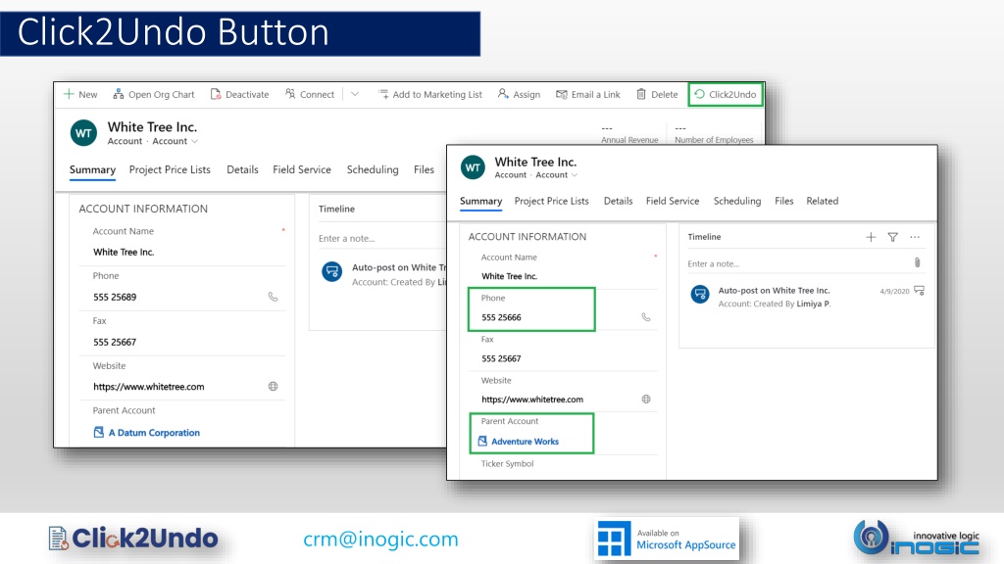The height and width of the screenshot is (564, 1004).
Task: Expand the Connect dropdown chevron
Action: click(x=355, y=94)
